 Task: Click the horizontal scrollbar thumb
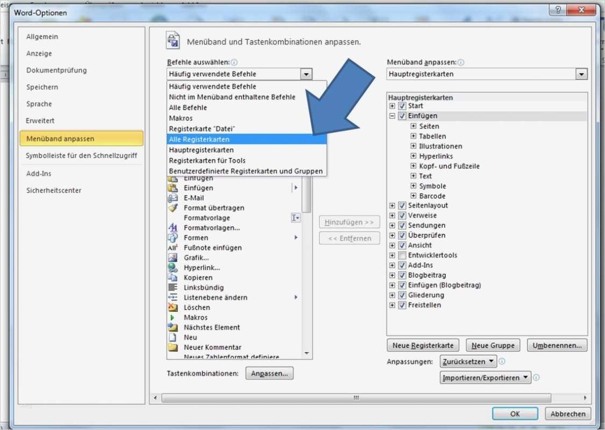(x=356, y=398)
